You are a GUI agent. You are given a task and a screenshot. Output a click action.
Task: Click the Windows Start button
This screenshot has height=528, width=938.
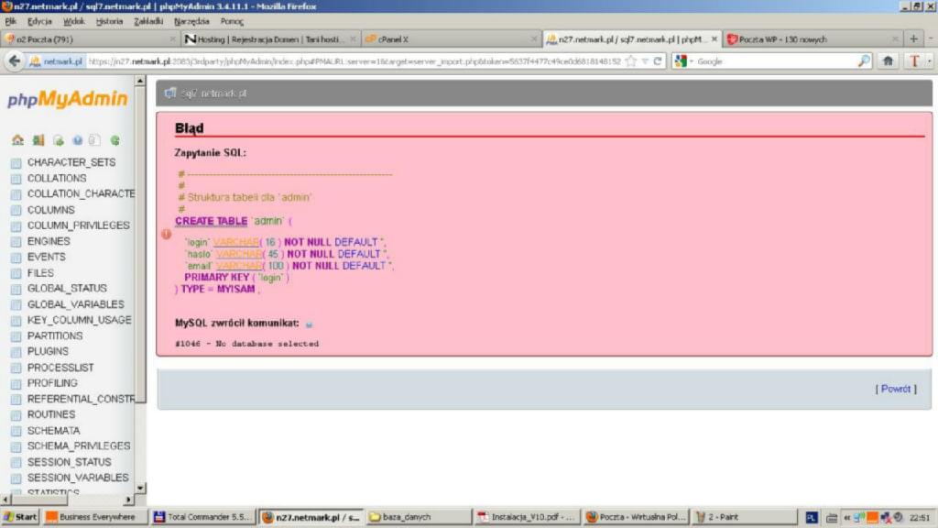20,517
